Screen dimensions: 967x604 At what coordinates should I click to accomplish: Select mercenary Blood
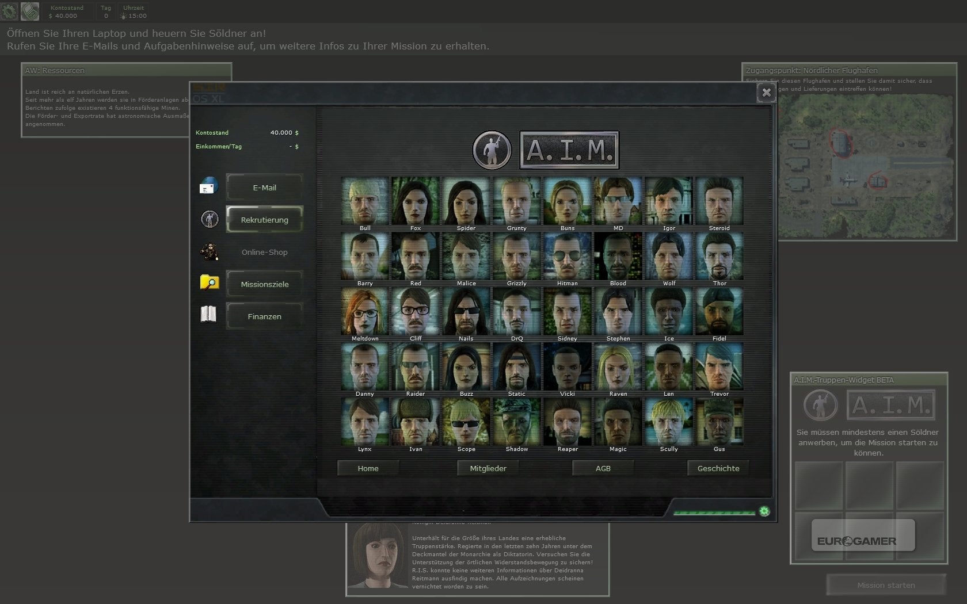[618, 256]
